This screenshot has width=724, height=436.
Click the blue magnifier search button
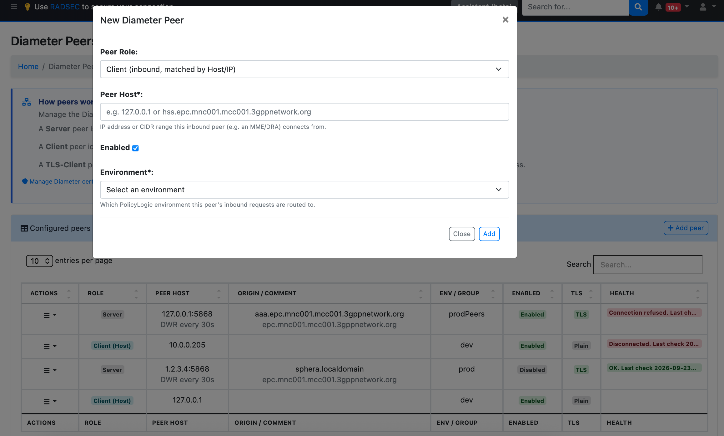(638, 7)
